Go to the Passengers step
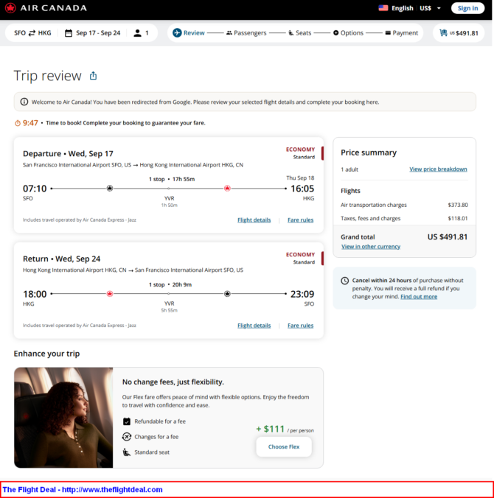 click(x=246, y=33)
